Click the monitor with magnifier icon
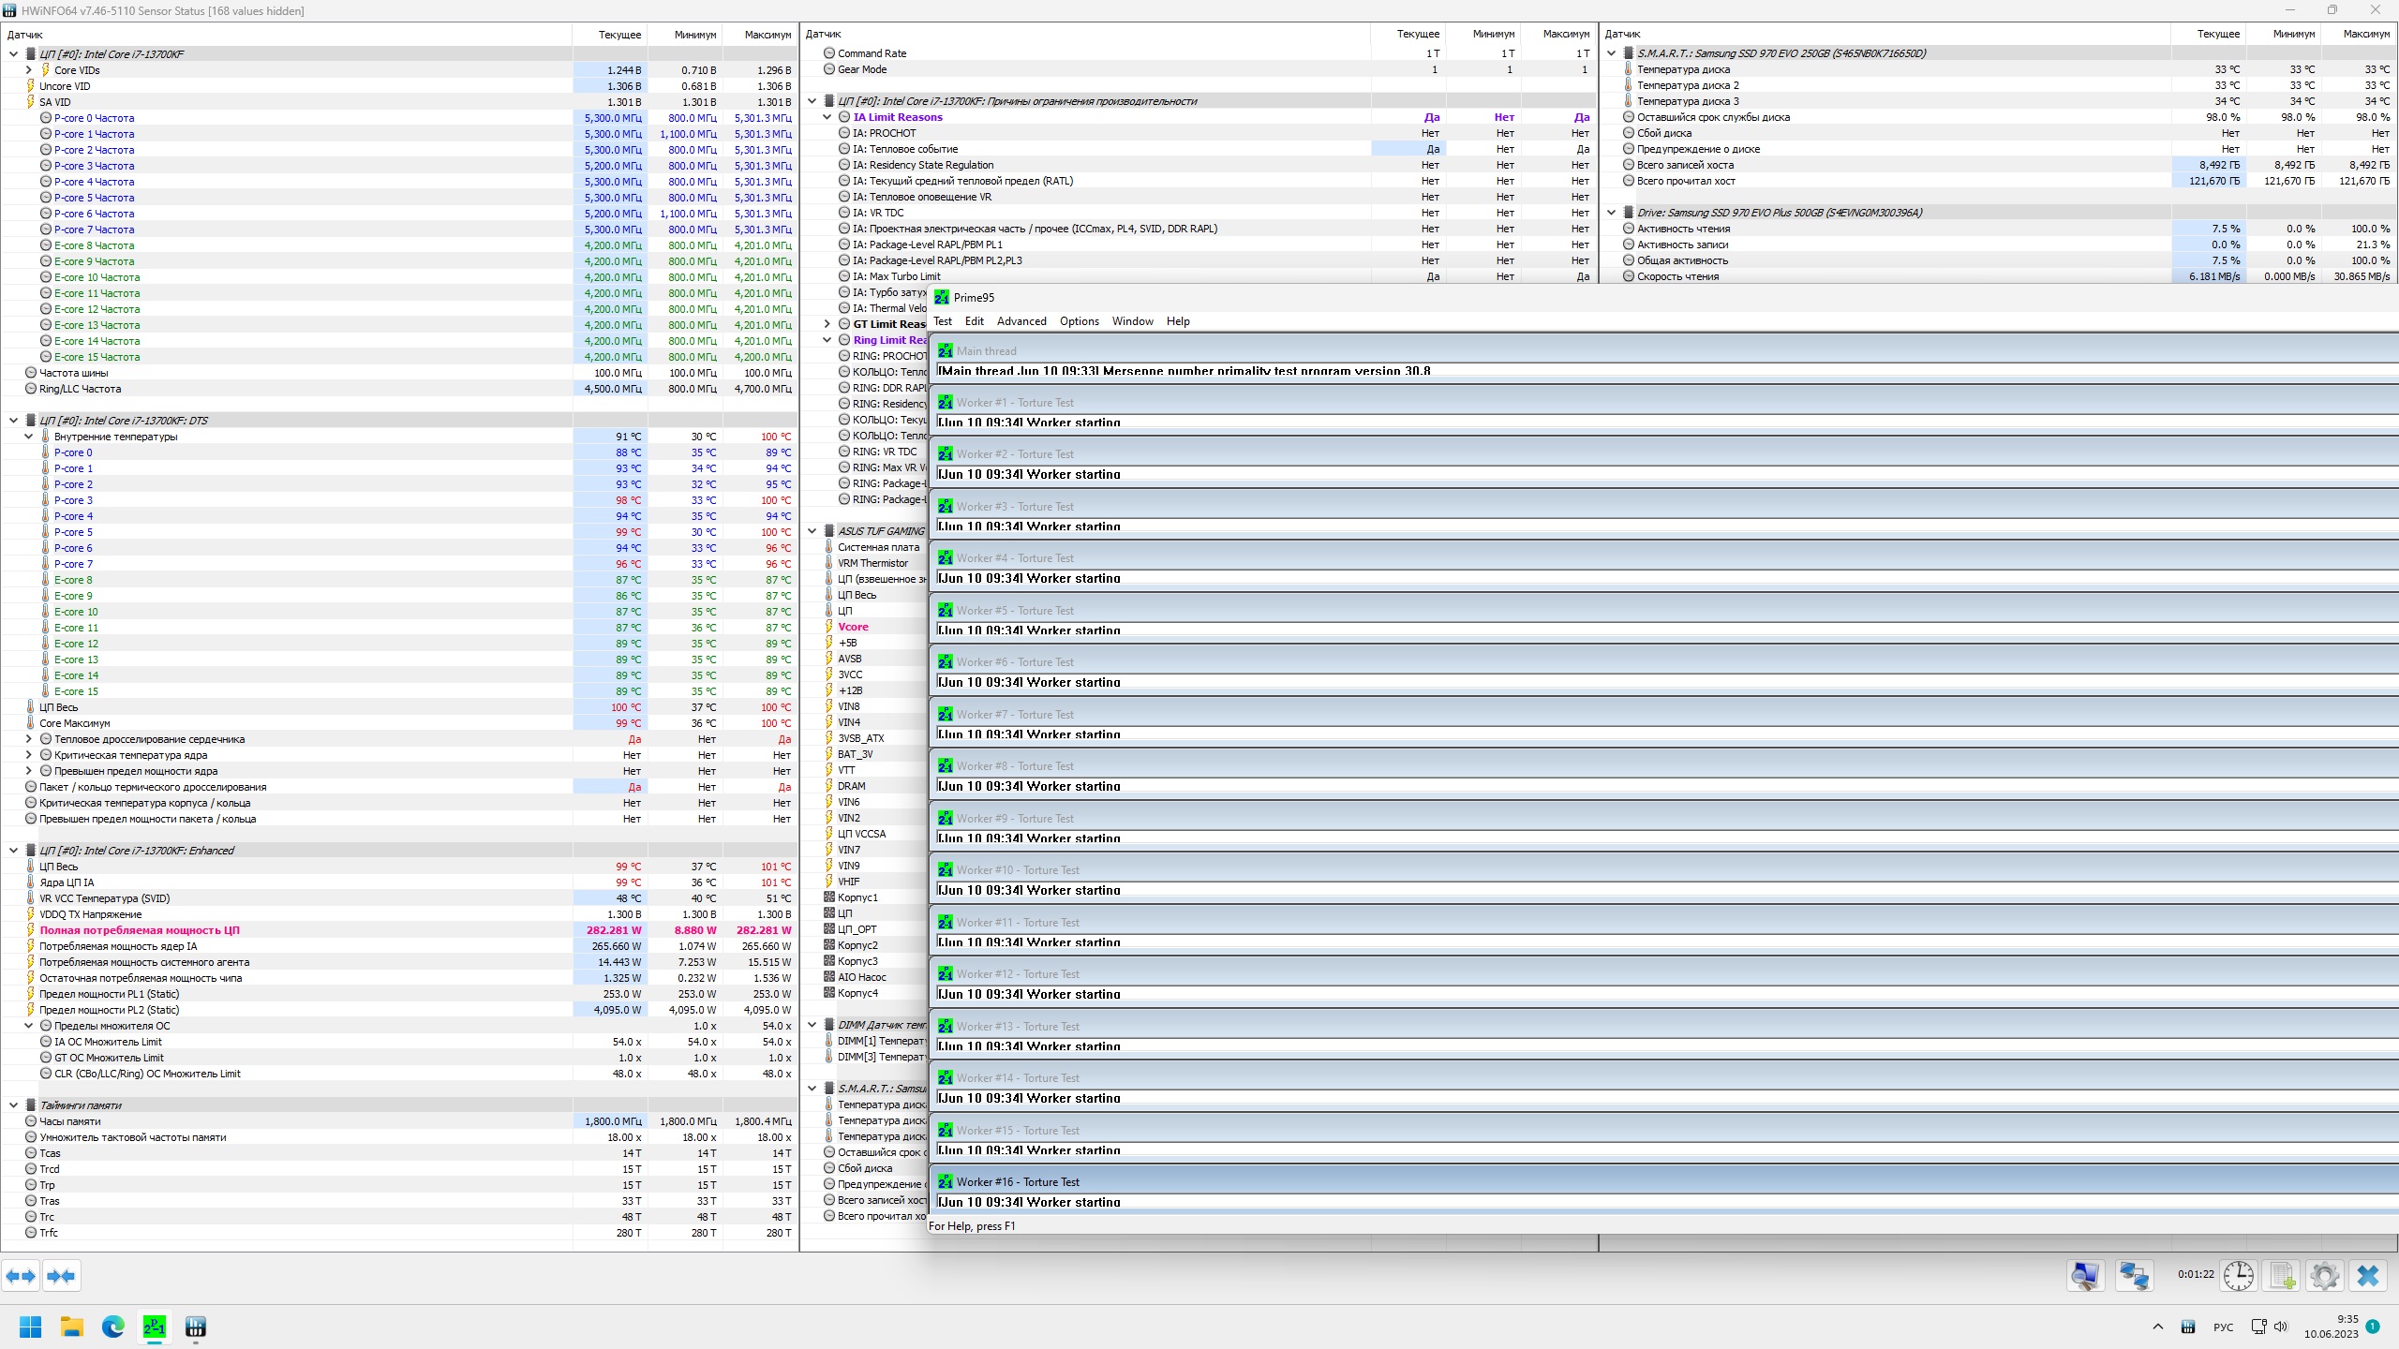2399x1349 pixels. (x=2085, y=1275)
